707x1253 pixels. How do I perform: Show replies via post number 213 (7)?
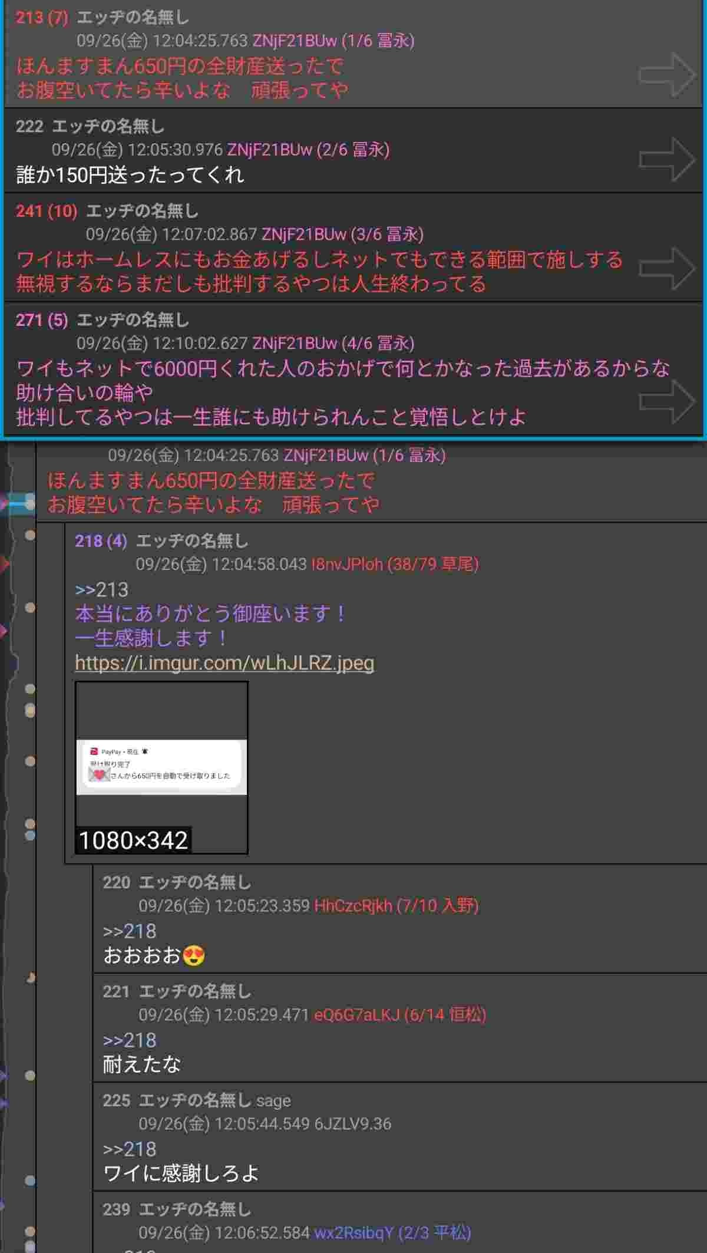42,18
